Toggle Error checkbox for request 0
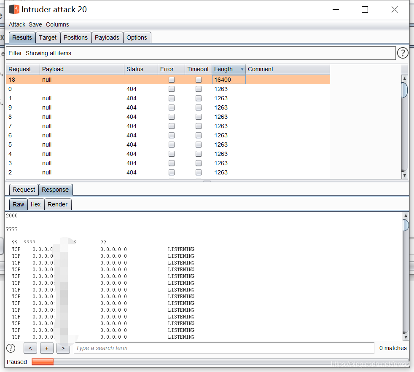The image size is (414, 372). coord(172,89)
